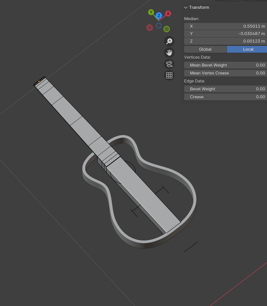Click the Mean Bevel Weight slider

point(225,65)
